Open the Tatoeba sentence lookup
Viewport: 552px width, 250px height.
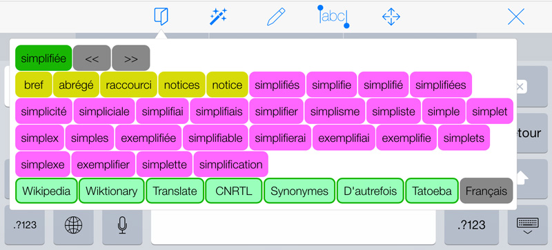click(432, 191)
